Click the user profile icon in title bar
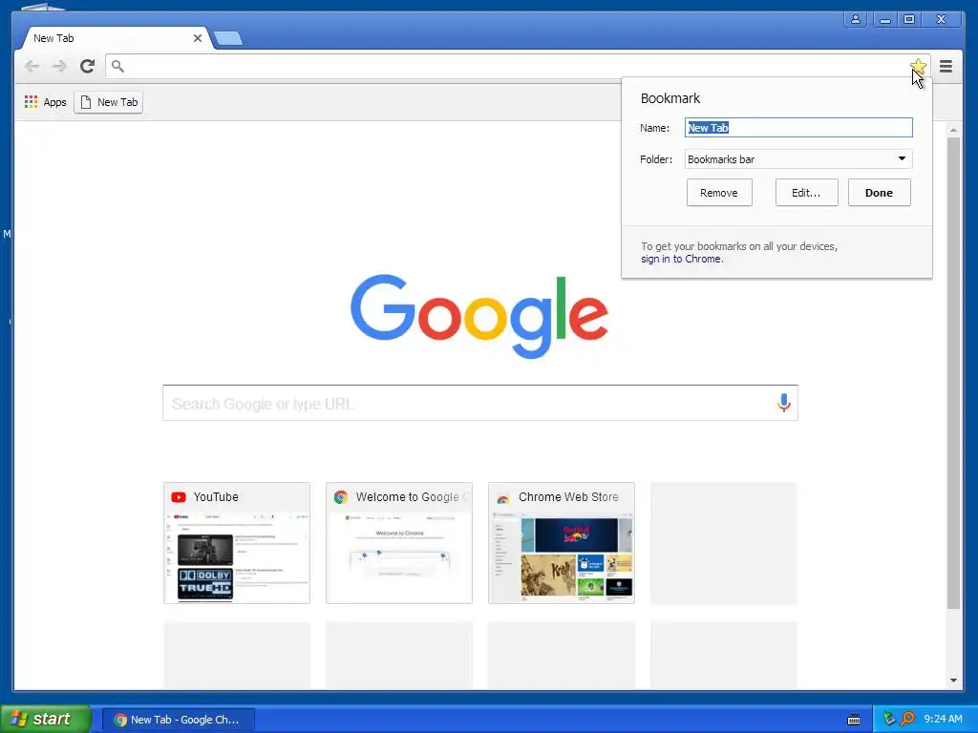Image resolution: width=978 pixels, height=733 pixels. (855, 19)
